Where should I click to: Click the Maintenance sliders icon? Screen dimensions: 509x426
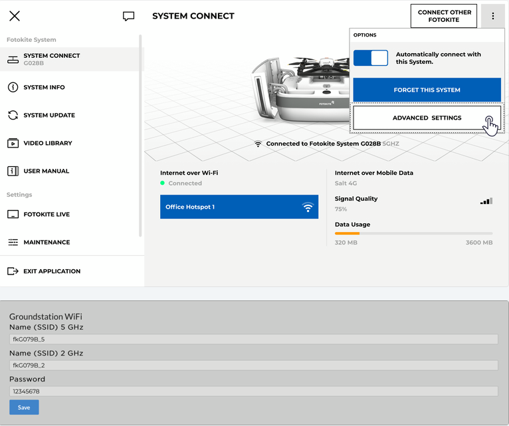pyautogui.click(x=13, y=243)
